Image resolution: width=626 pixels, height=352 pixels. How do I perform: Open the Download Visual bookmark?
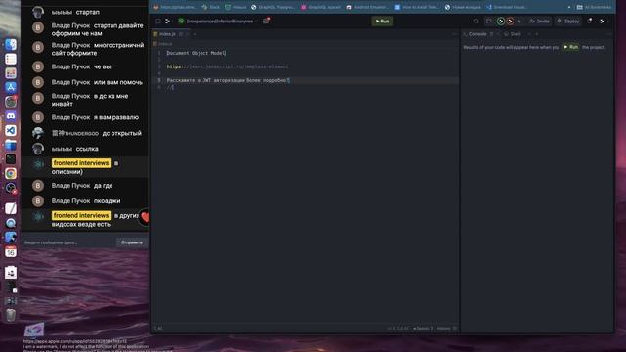click(507, 7)
